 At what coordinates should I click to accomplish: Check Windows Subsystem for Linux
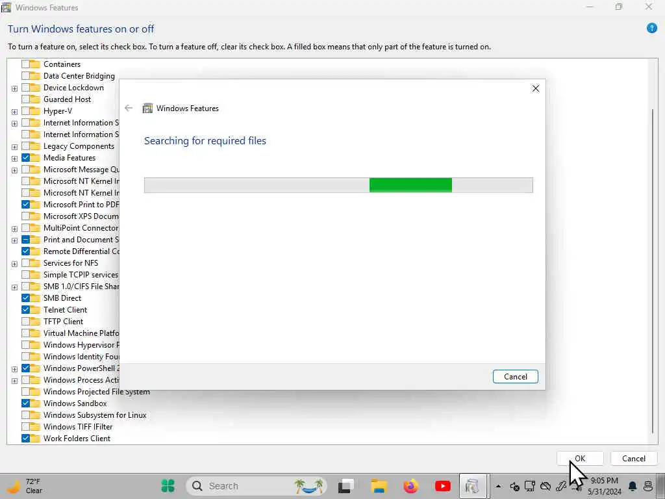pos(25,415)
